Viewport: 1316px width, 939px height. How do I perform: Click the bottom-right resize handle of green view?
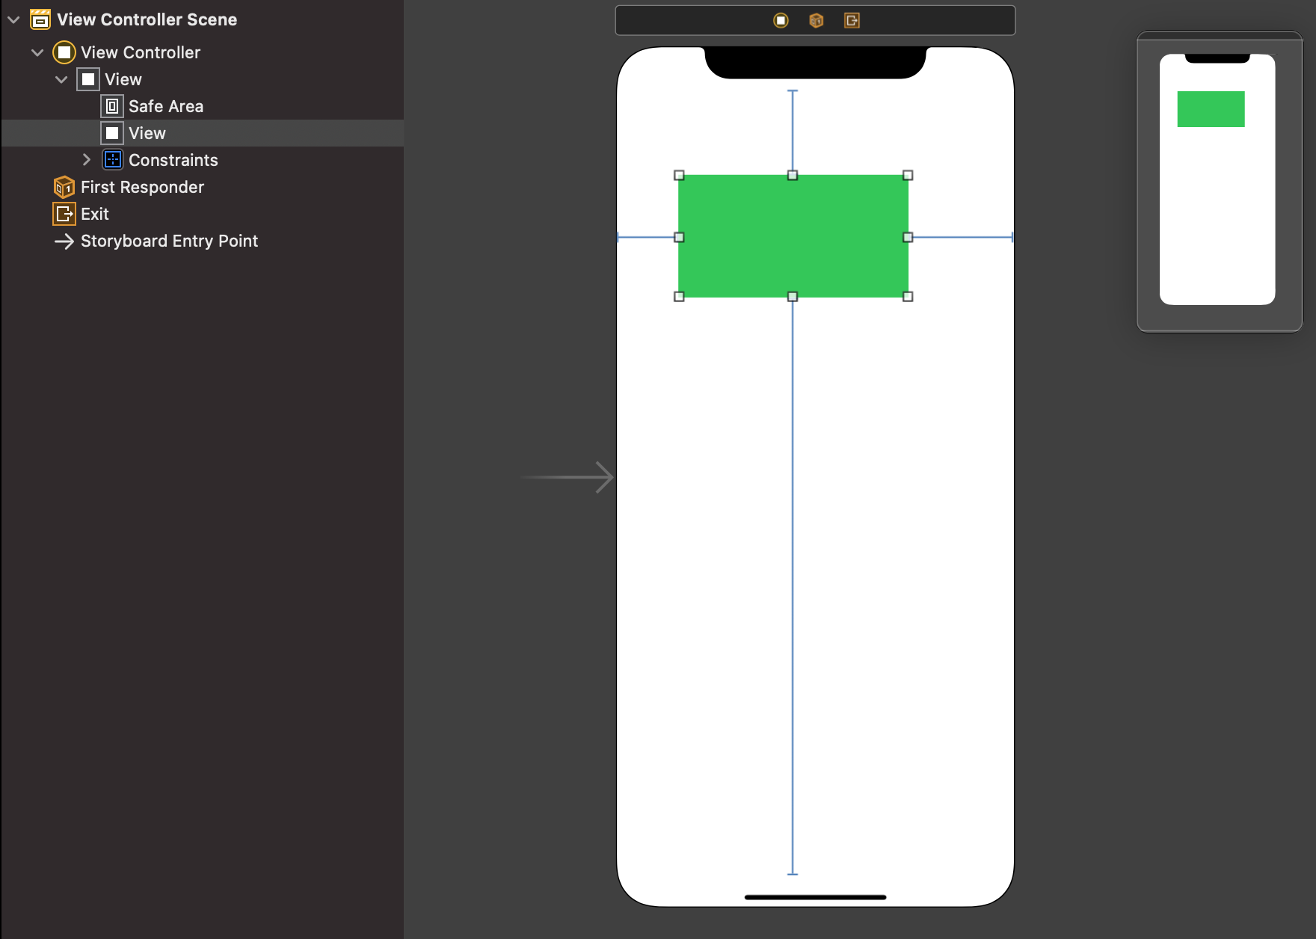(908, 297)
